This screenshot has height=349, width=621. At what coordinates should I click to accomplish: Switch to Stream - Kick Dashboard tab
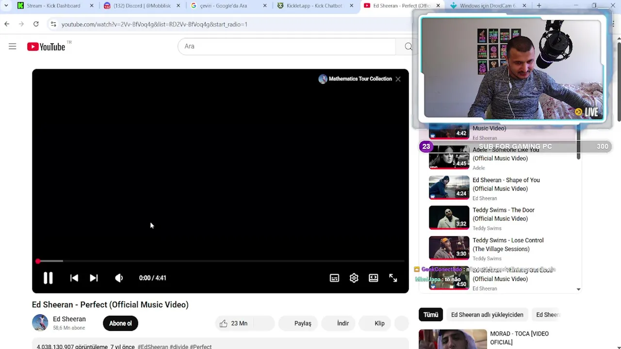[x=53, y=6]
